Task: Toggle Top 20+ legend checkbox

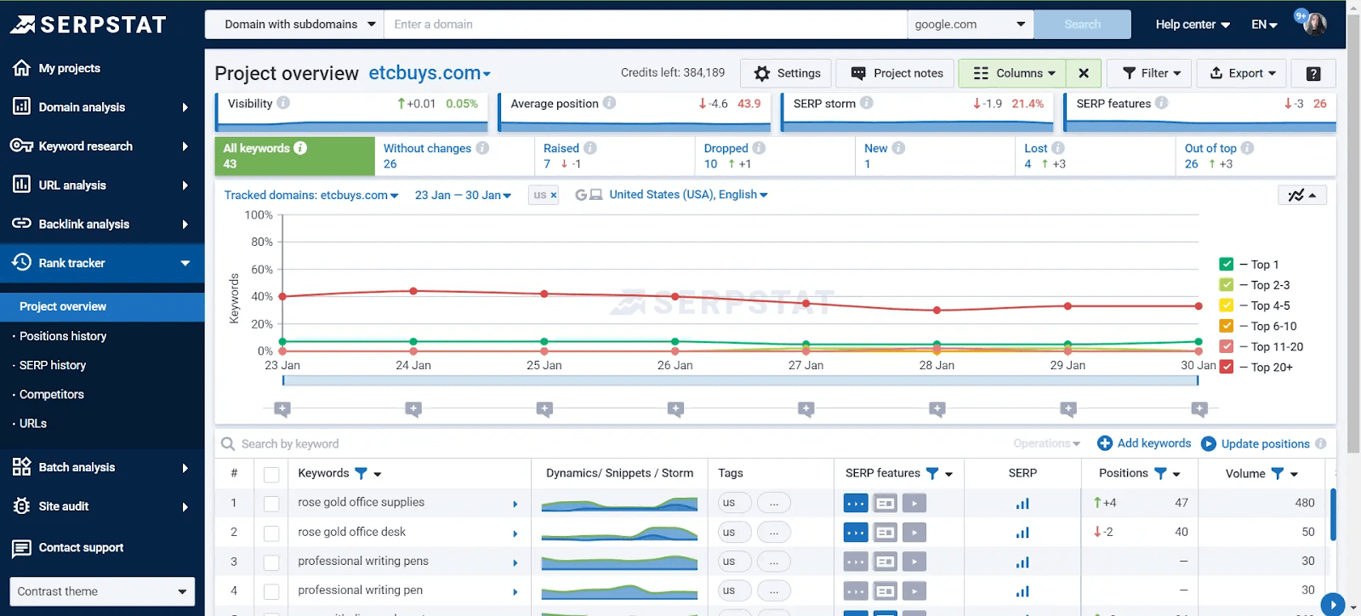Action: coord(1227,367)
